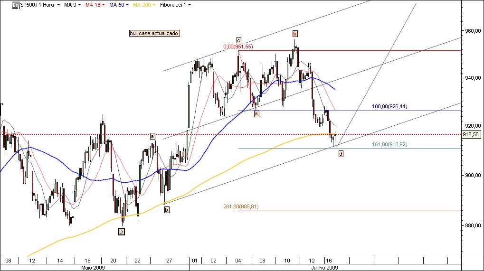Click the wave label 'a' near the 916 level
484x271 pixels.
152,136
